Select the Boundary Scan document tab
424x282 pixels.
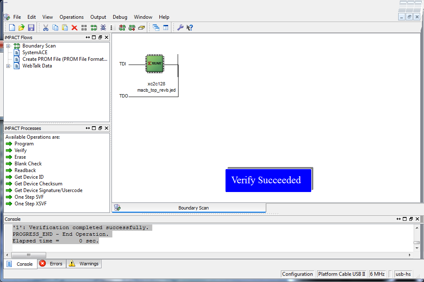(189, 208)
